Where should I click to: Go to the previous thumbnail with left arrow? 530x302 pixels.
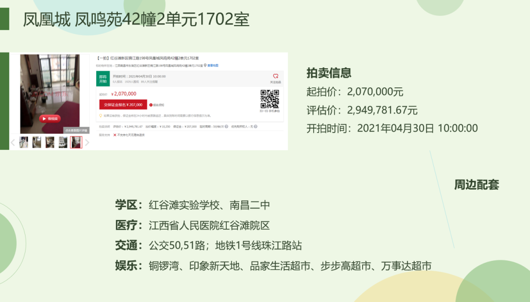[x=13, y=142]
